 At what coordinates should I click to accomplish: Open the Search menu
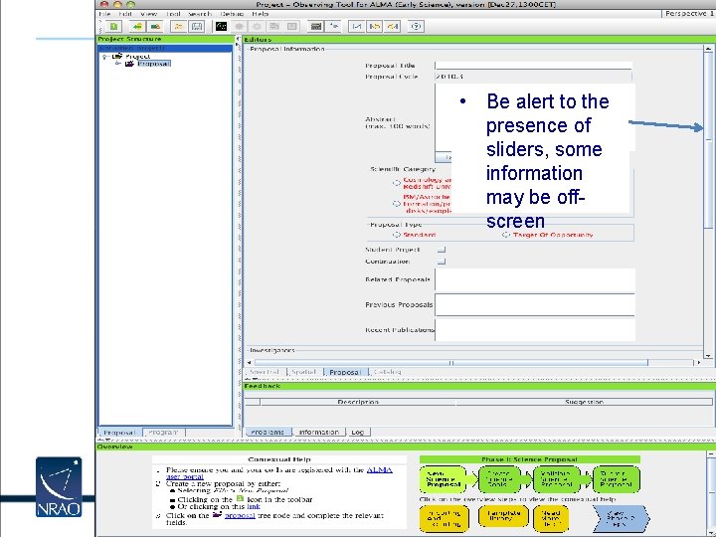(x=200, y=14)
